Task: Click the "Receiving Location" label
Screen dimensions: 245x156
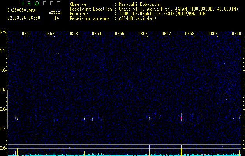Action: point(91,9)
